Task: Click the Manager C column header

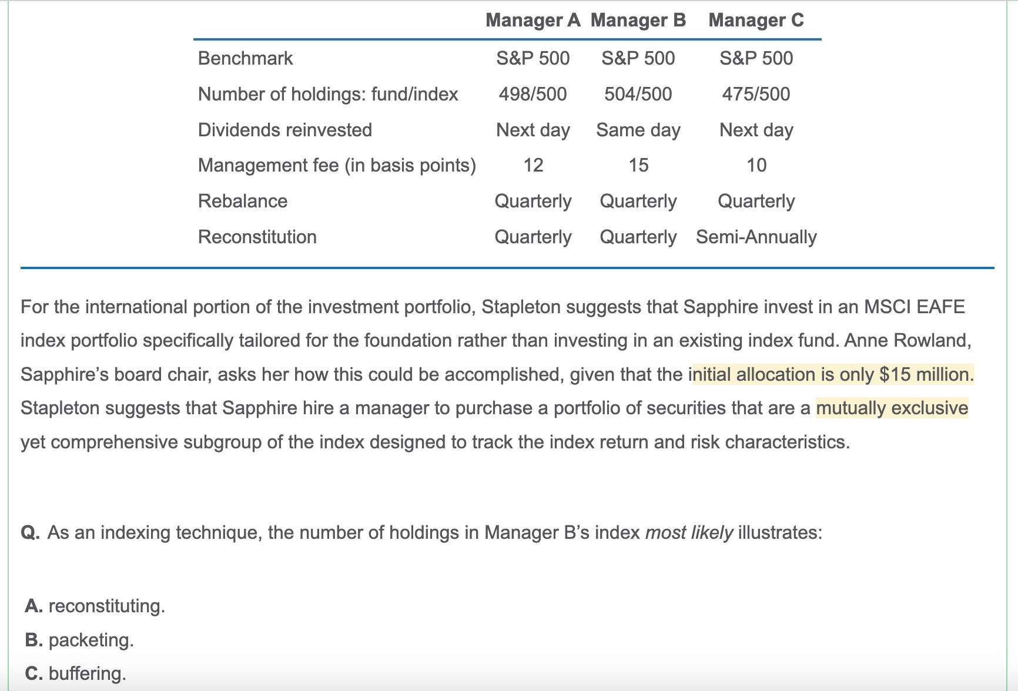Action: [x=756, y=21]
